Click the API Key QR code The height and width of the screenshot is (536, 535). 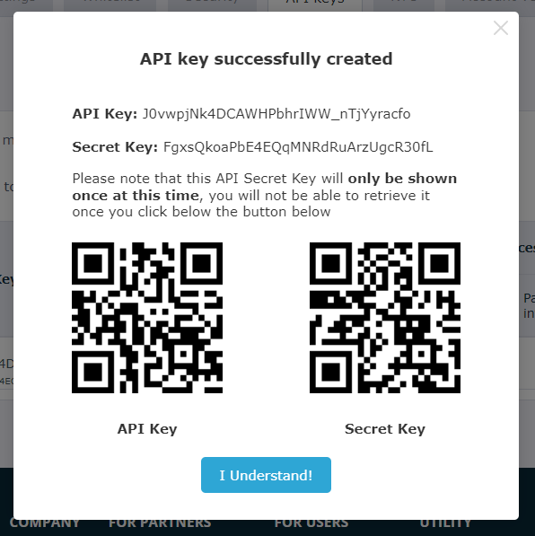[147, 318]
